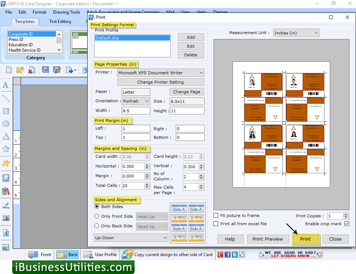
Task: Open the Drawing Tools menu
Action: 66,12
